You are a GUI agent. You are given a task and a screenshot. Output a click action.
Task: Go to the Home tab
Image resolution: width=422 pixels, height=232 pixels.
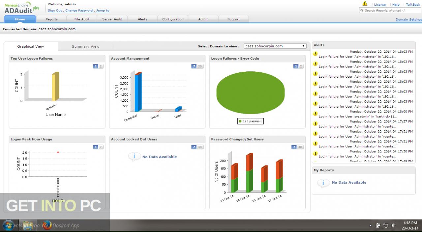point(20,19)
